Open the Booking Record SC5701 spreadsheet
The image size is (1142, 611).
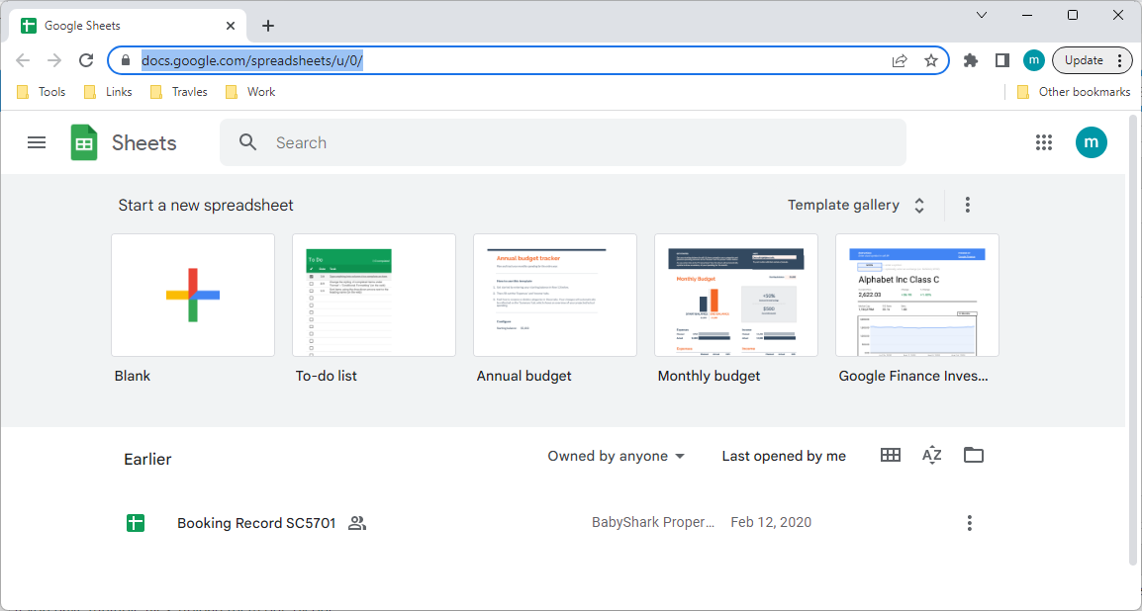click(256, 523)
